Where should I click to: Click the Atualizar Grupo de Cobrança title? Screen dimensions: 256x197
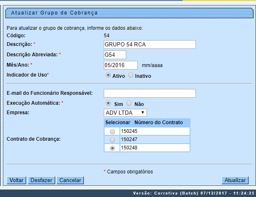(x=54, y=13)
